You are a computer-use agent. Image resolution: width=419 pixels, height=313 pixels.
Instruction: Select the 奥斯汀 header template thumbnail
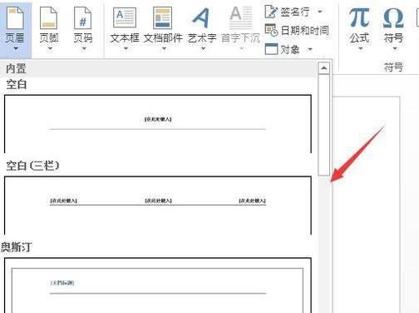158,285
